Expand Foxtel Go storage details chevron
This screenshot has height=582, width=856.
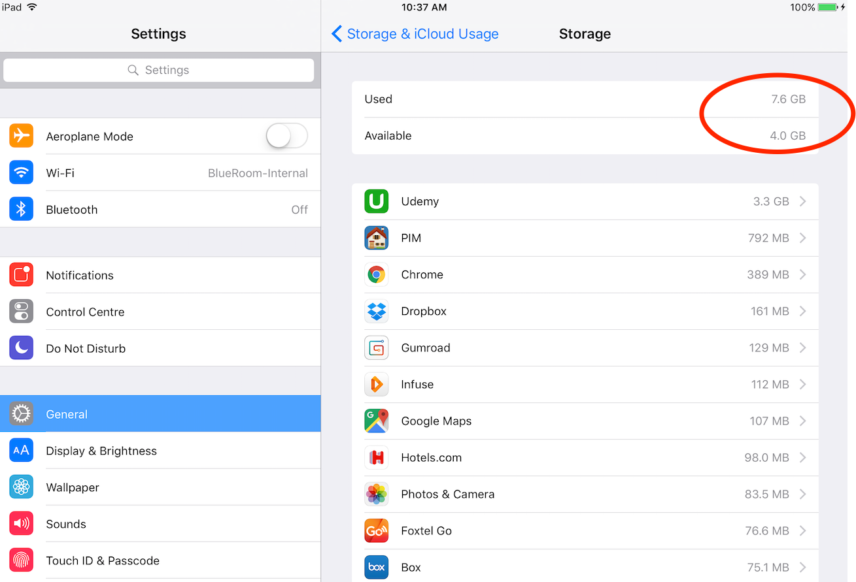(802, 530)
